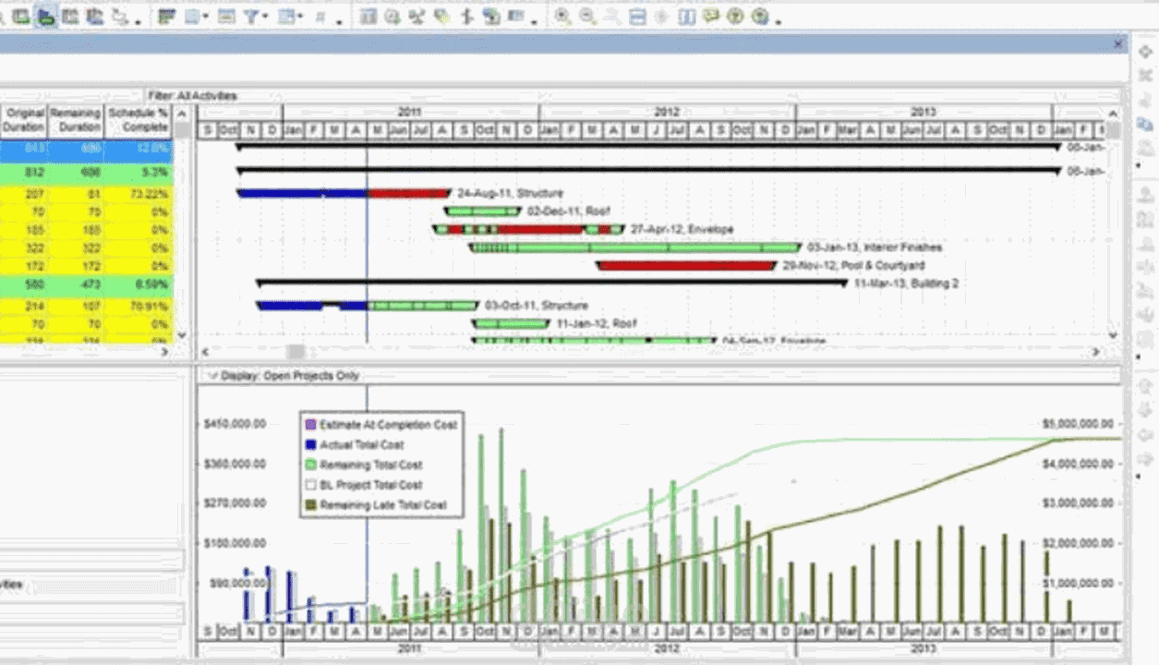
Task: Click the yellow tag icon in the toolbar
Action: pos(442,17)
